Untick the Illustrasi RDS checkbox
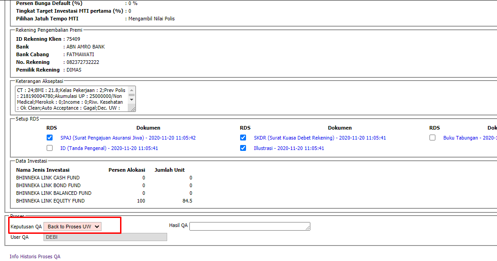Image resolution: width=497 pixels, height=261 pixels. (243, 148)
